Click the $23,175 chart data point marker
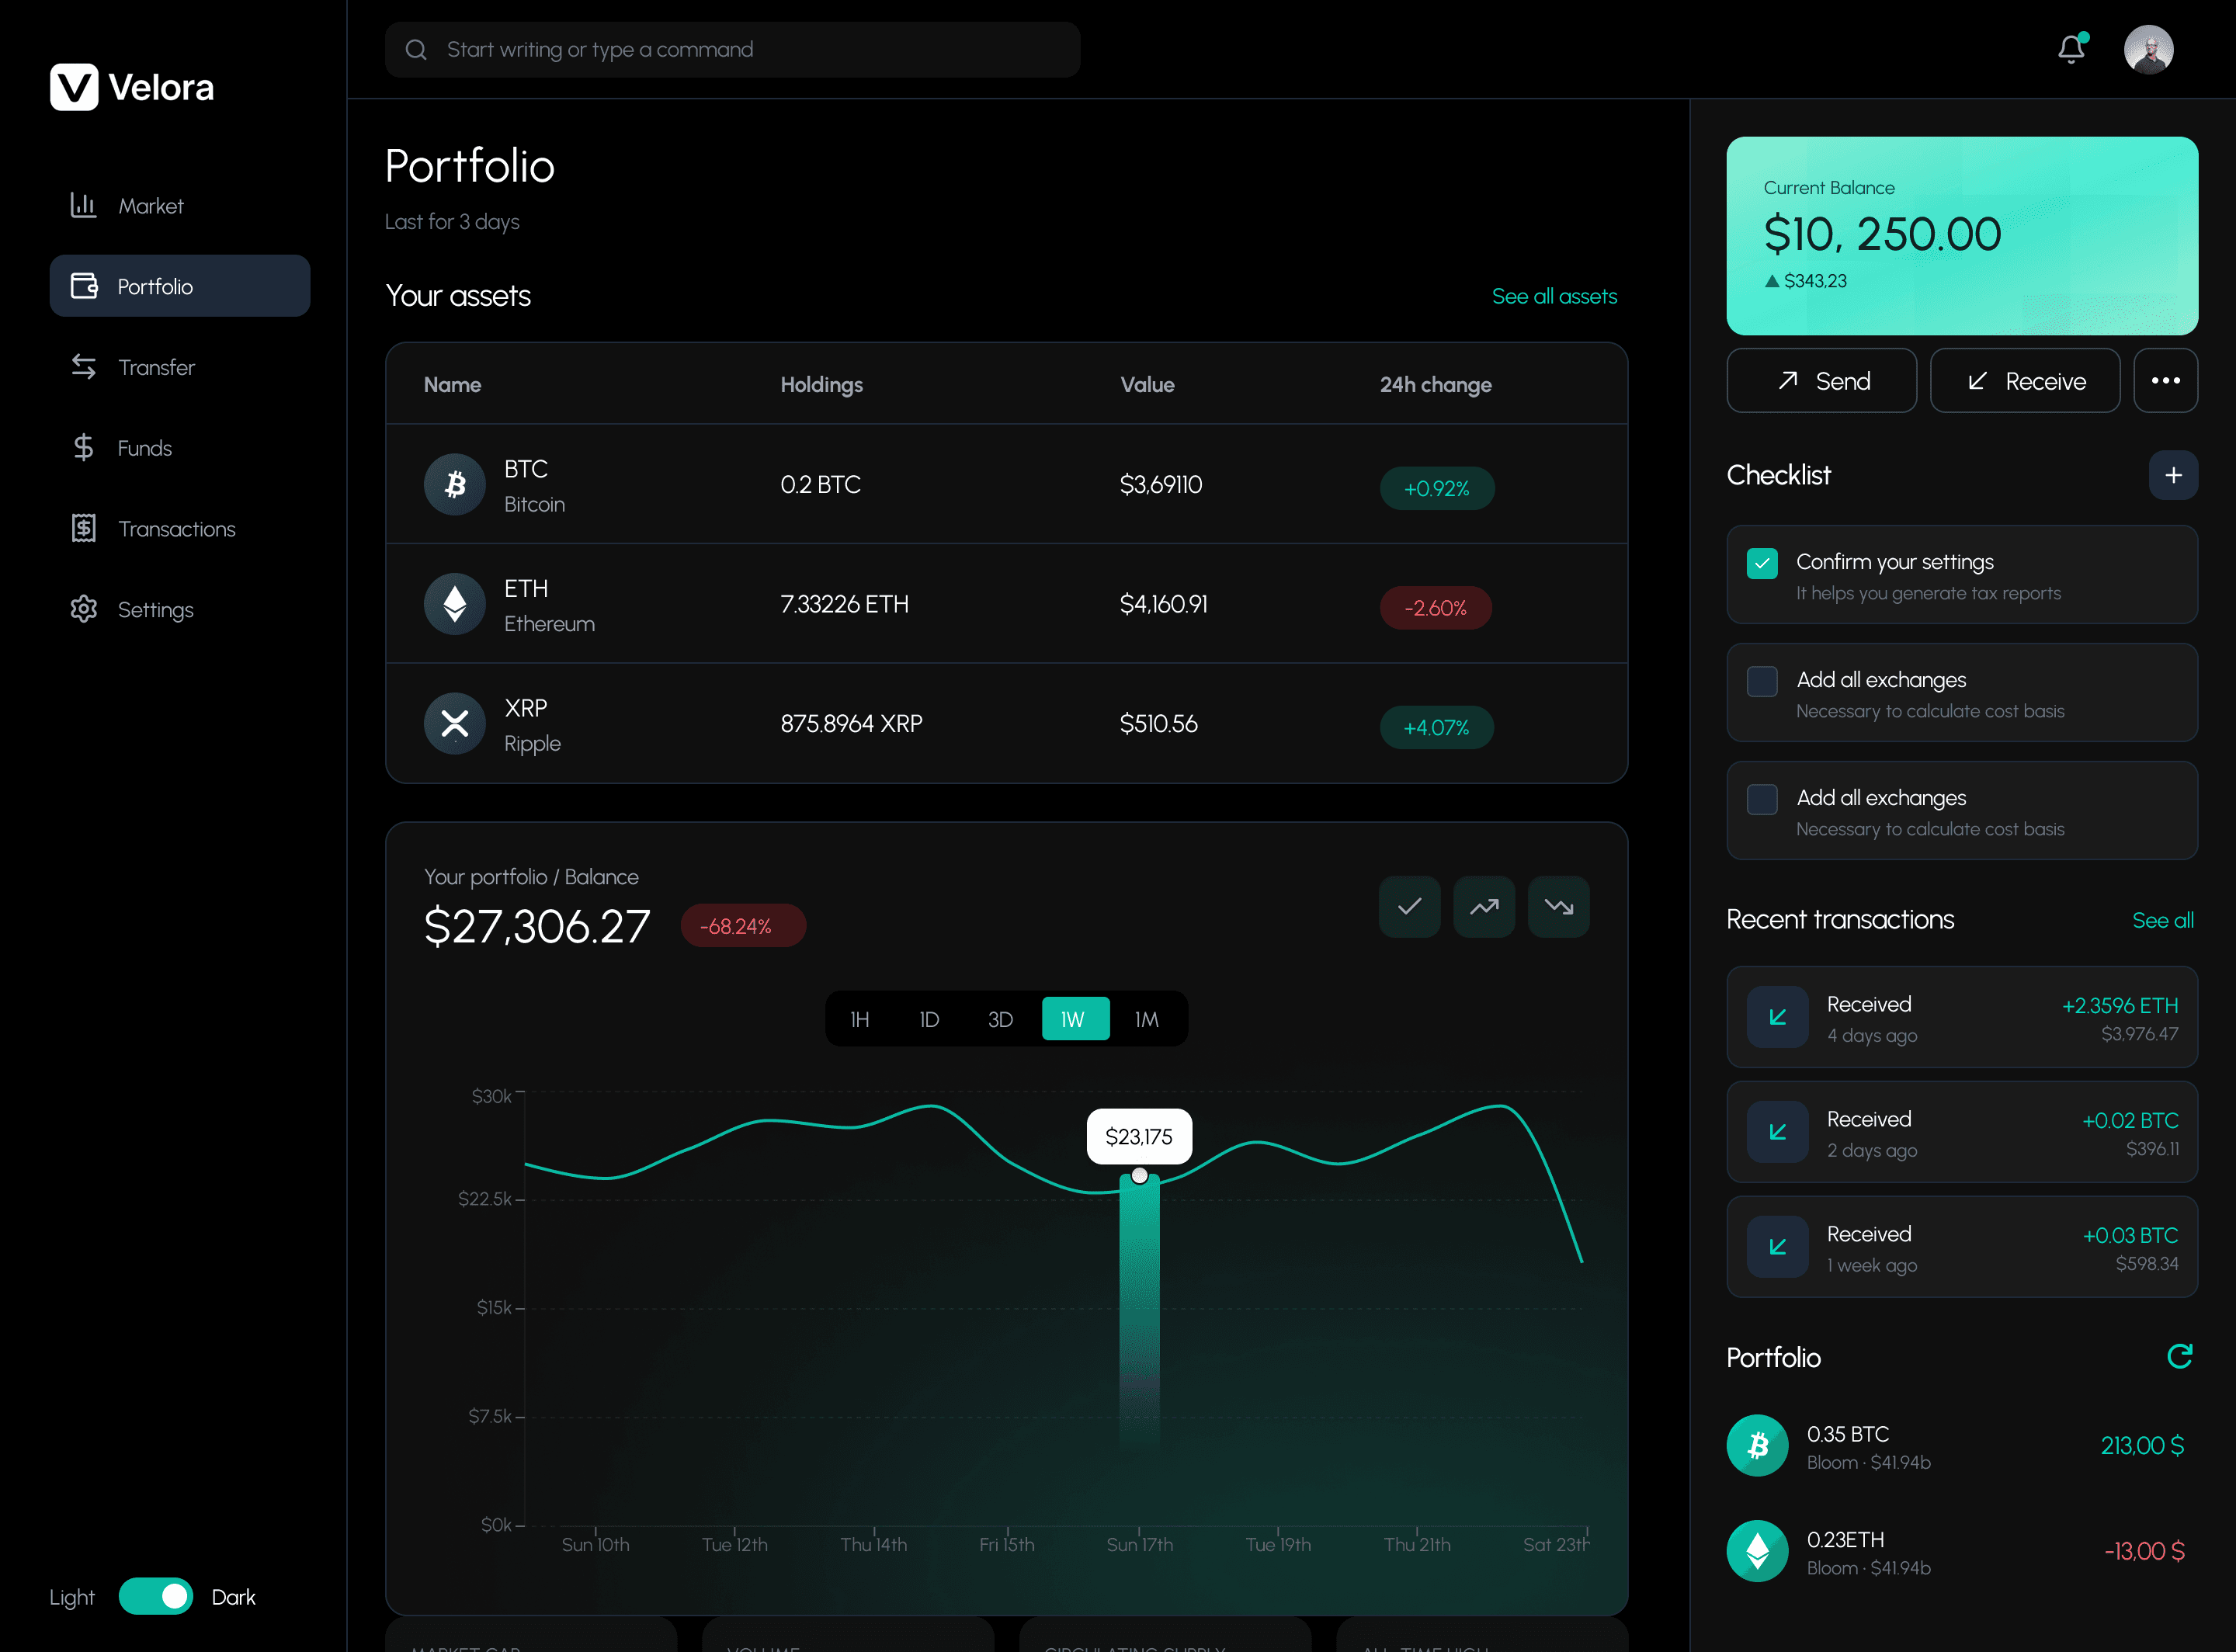The image size is (2236, 1652). 1139,1175
